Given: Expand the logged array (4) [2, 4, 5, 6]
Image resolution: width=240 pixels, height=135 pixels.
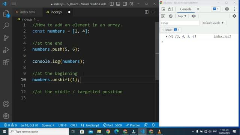Looking at the screenshot, I should [x=166, y=37].
